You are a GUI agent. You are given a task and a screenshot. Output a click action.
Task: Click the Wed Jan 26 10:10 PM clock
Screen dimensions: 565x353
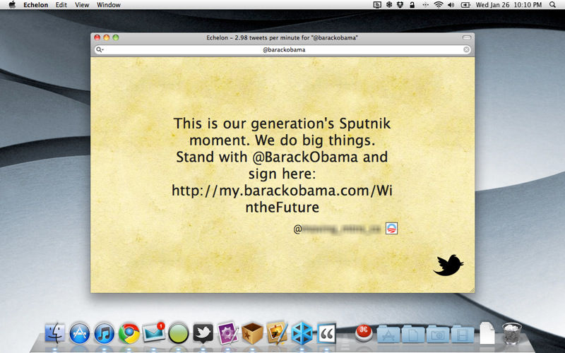coord(509,5)
